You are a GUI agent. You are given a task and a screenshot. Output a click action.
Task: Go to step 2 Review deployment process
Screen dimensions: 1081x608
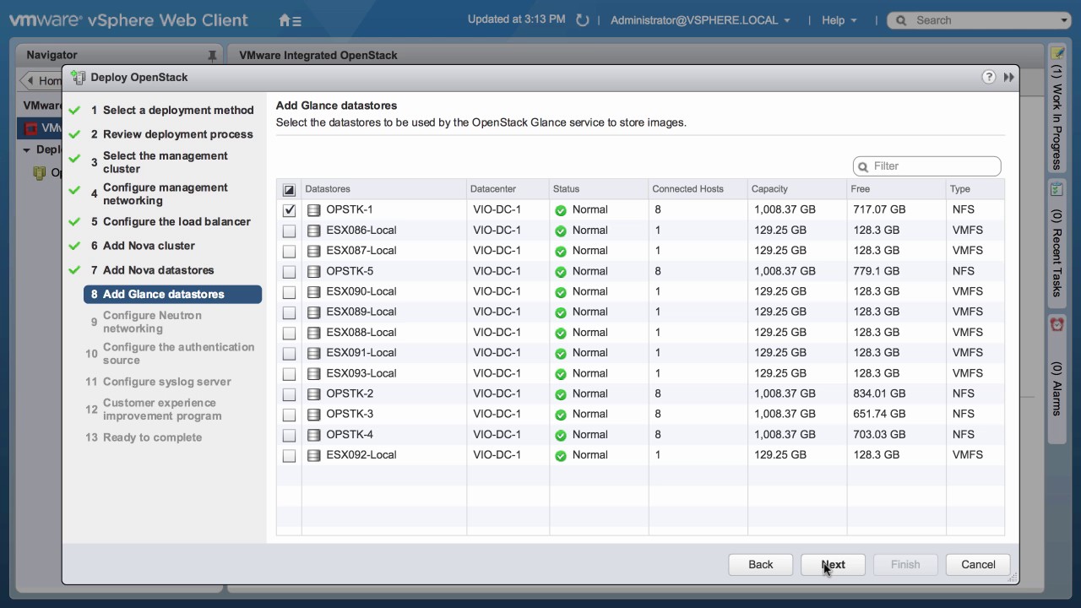click(x=172, y=133)
